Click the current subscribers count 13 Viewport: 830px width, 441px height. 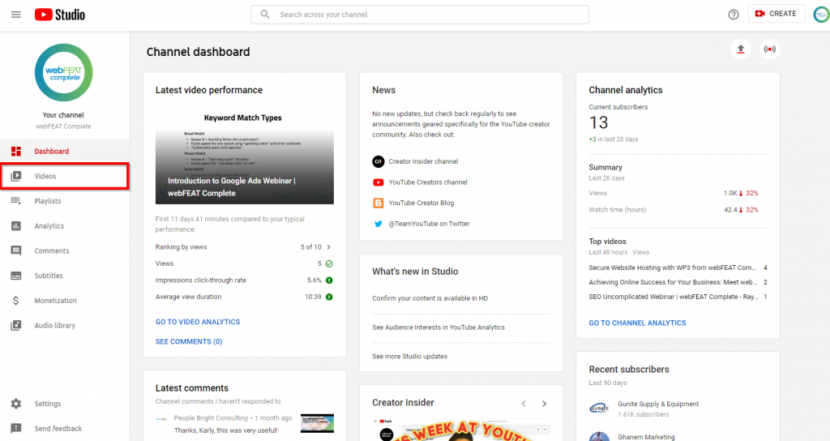pos(599,123)
